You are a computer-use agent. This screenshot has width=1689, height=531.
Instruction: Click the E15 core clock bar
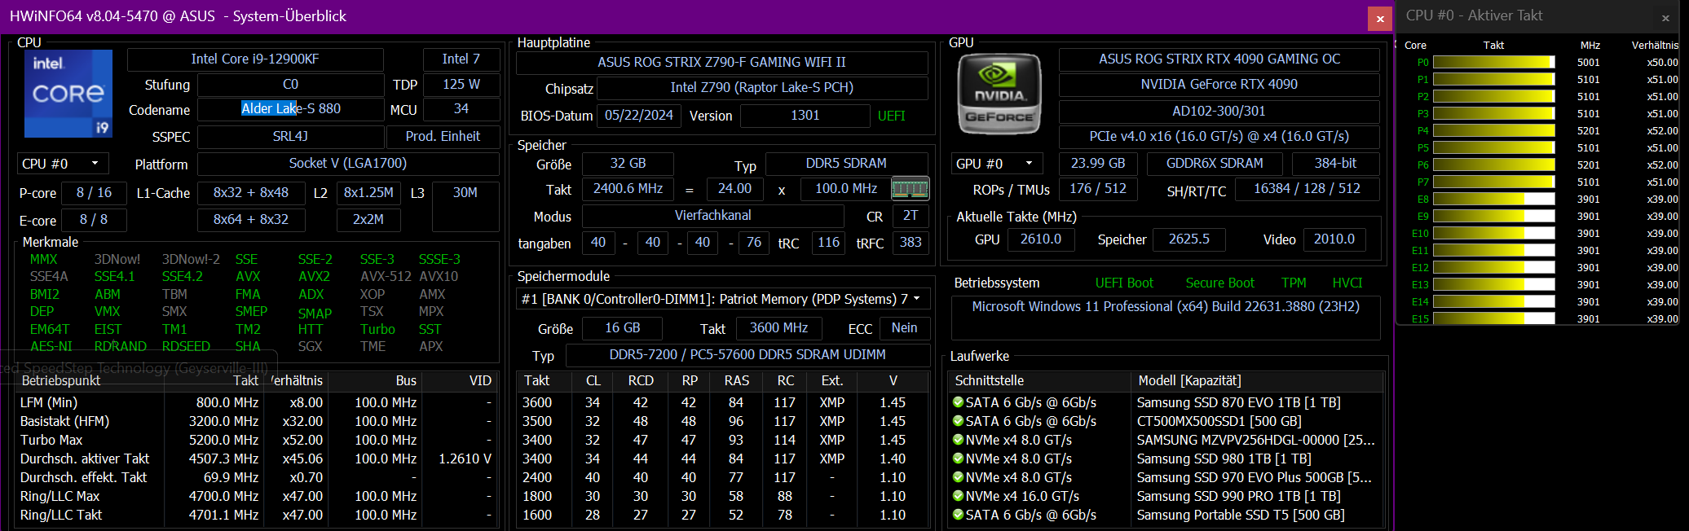(x=1493, y=318)
